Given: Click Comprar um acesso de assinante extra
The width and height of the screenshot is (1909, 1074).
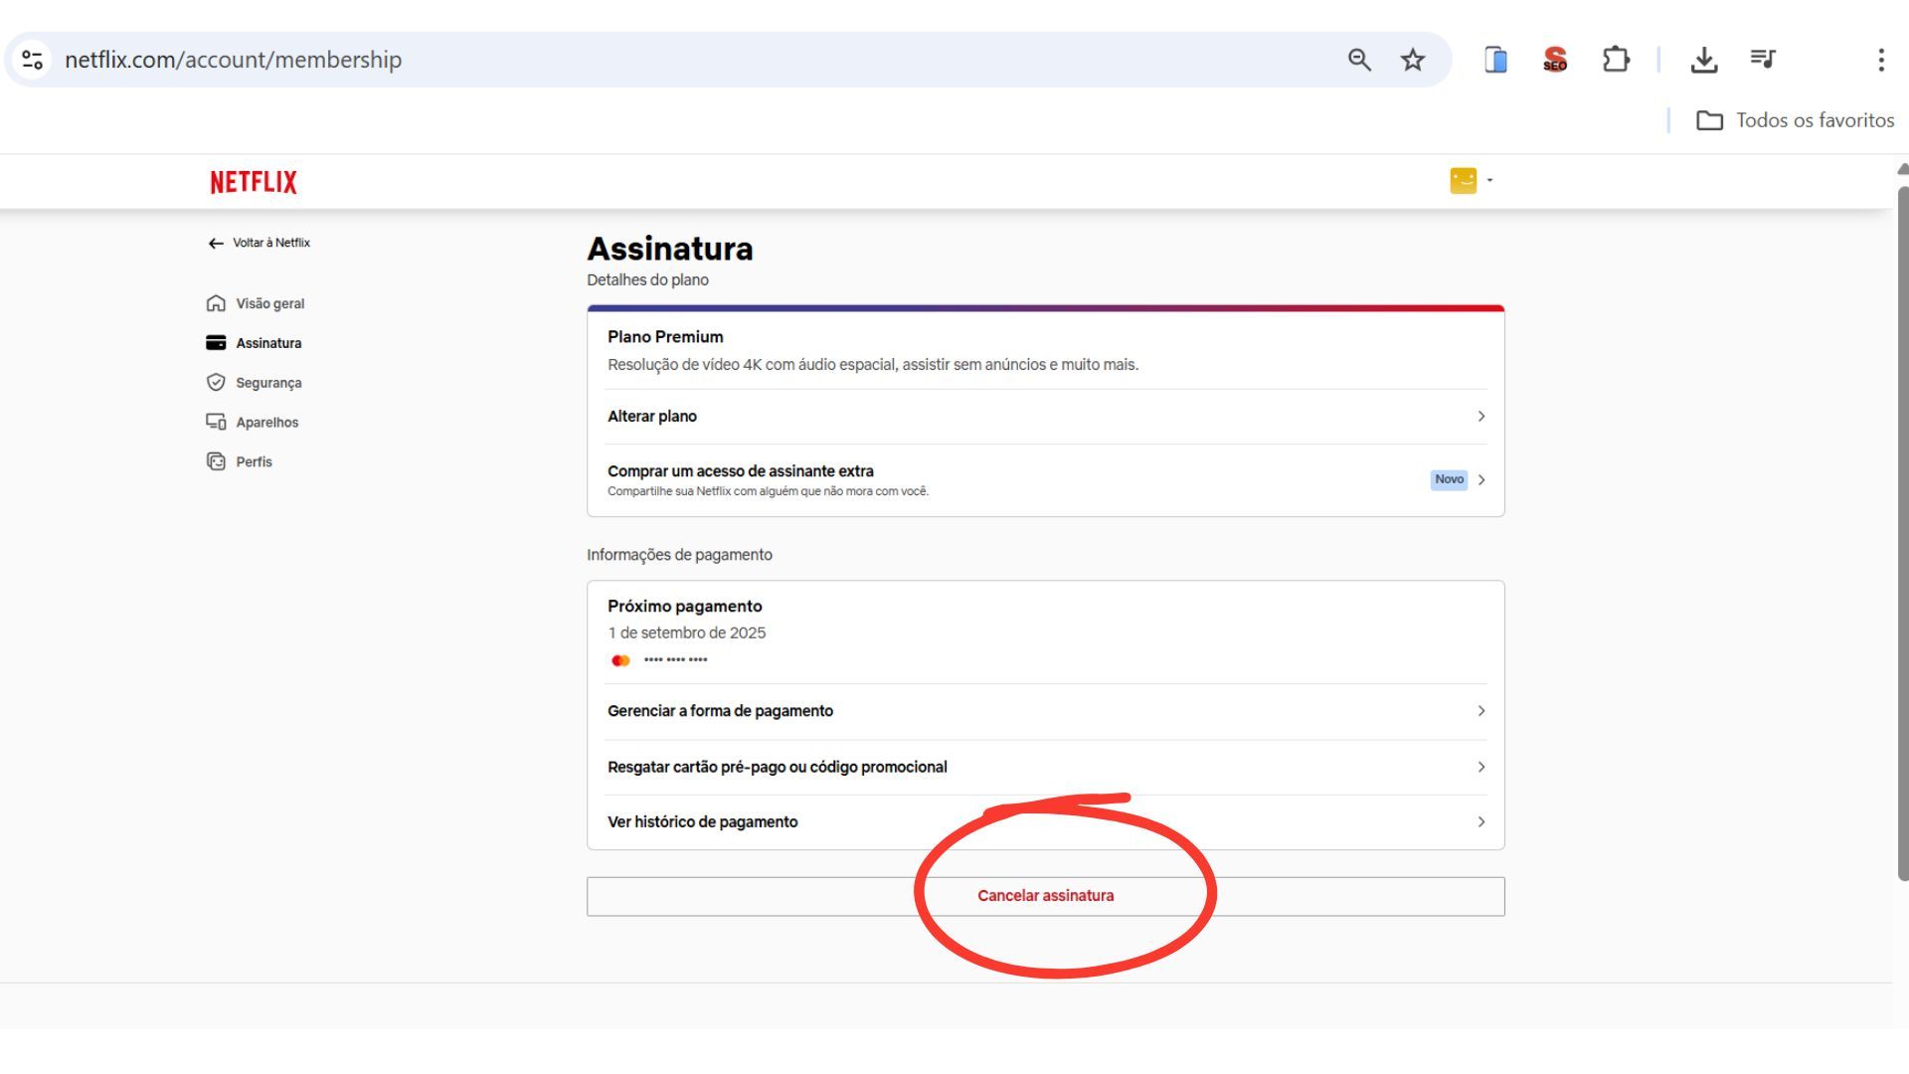Looking at the screenshot, I should coord(1046,479).
